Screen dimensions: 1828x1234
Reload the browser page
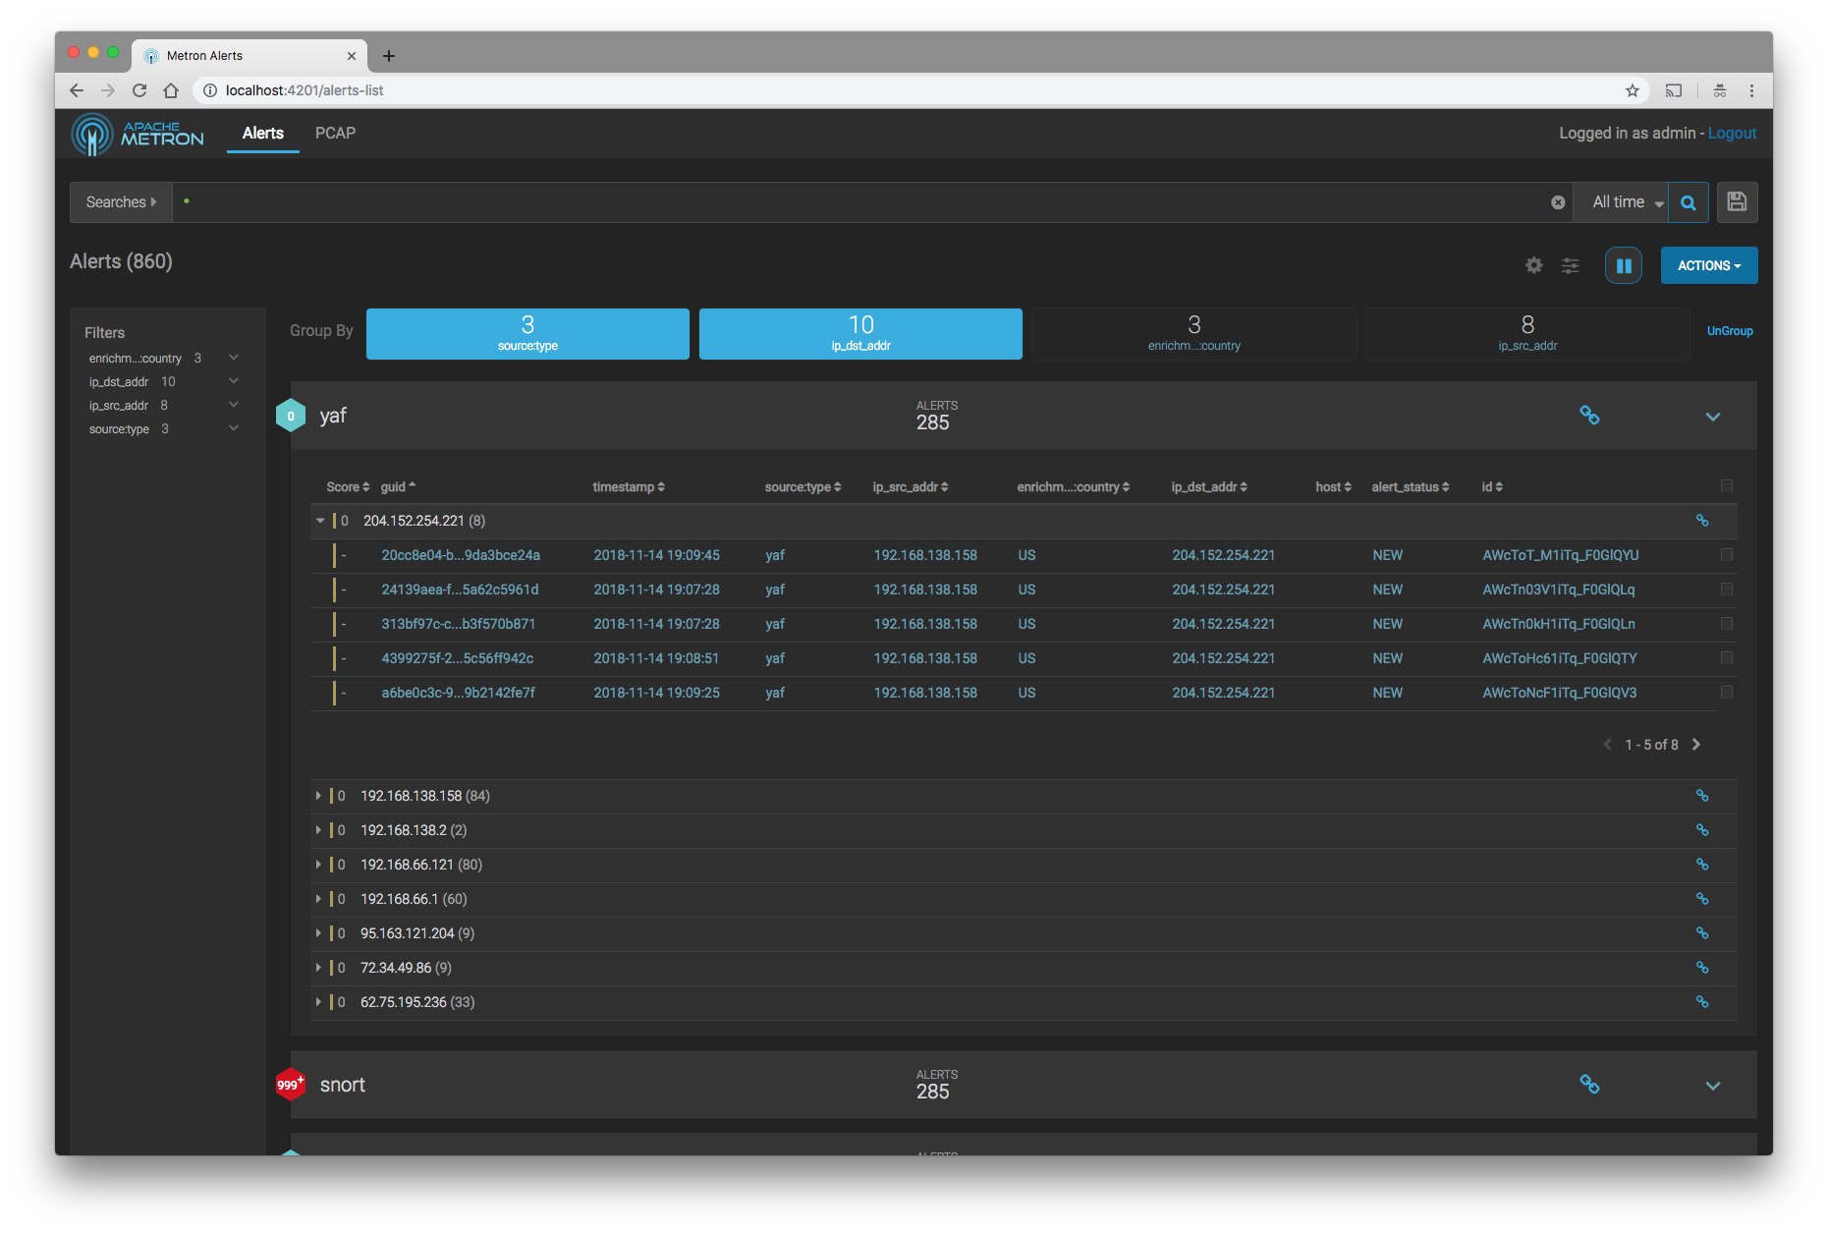(x=139, y=90)
